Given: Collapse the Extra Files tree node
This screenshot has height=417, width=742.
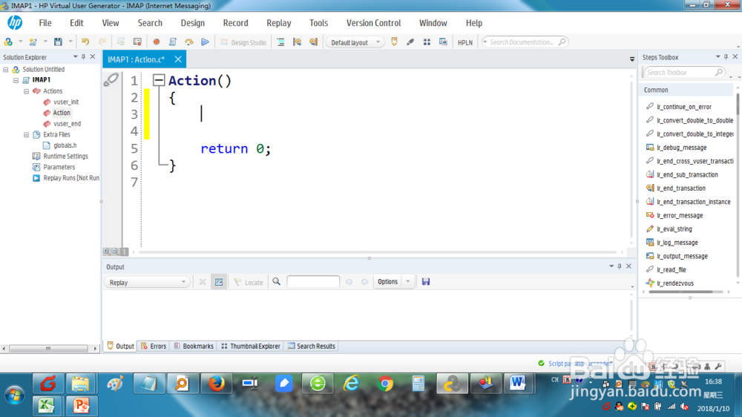Looking at the screenshot, I should (x=27, y=135).
